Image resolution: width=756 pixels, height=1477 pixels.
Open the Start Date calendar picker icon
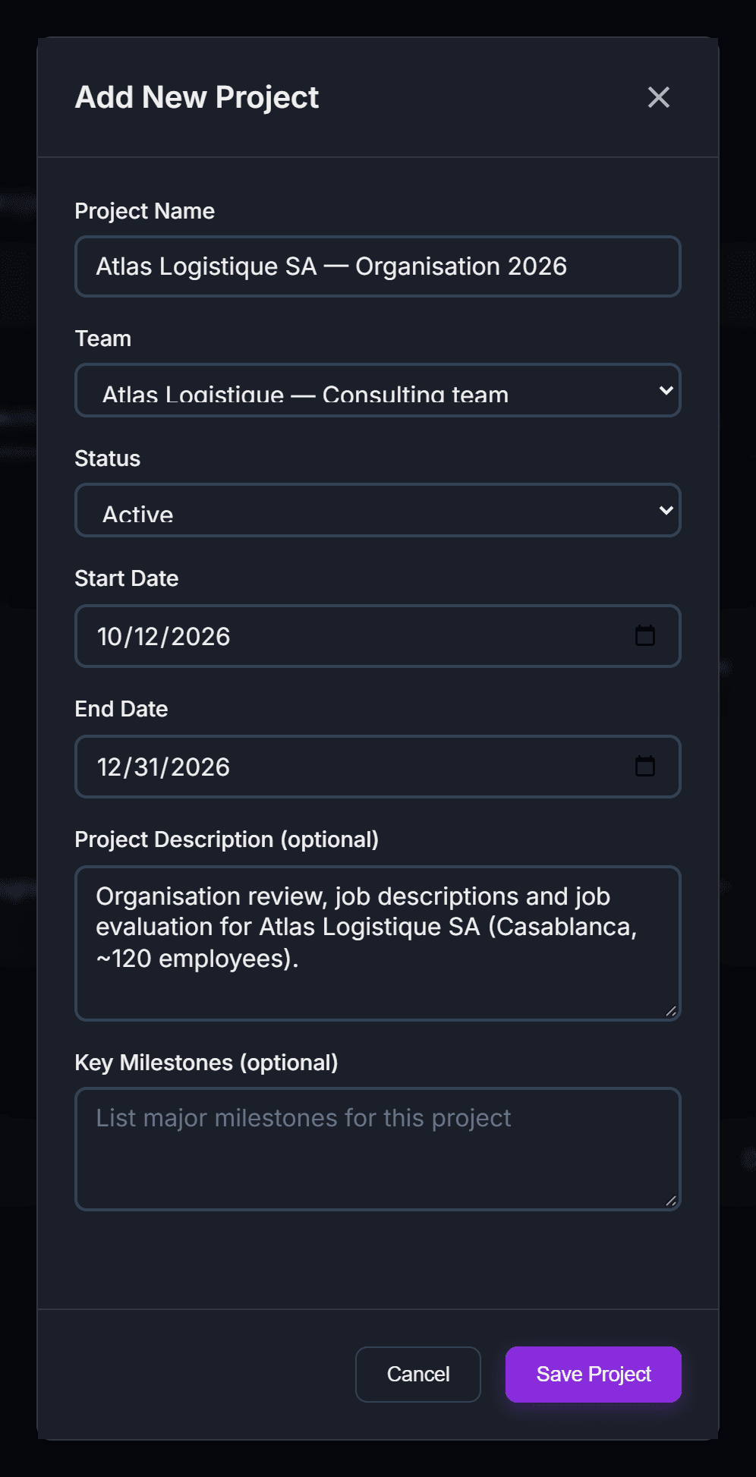pos(645,635)
